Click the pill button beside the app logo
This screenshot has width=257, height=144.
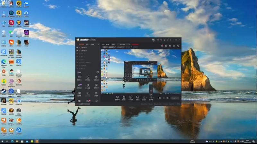(93, 40)
